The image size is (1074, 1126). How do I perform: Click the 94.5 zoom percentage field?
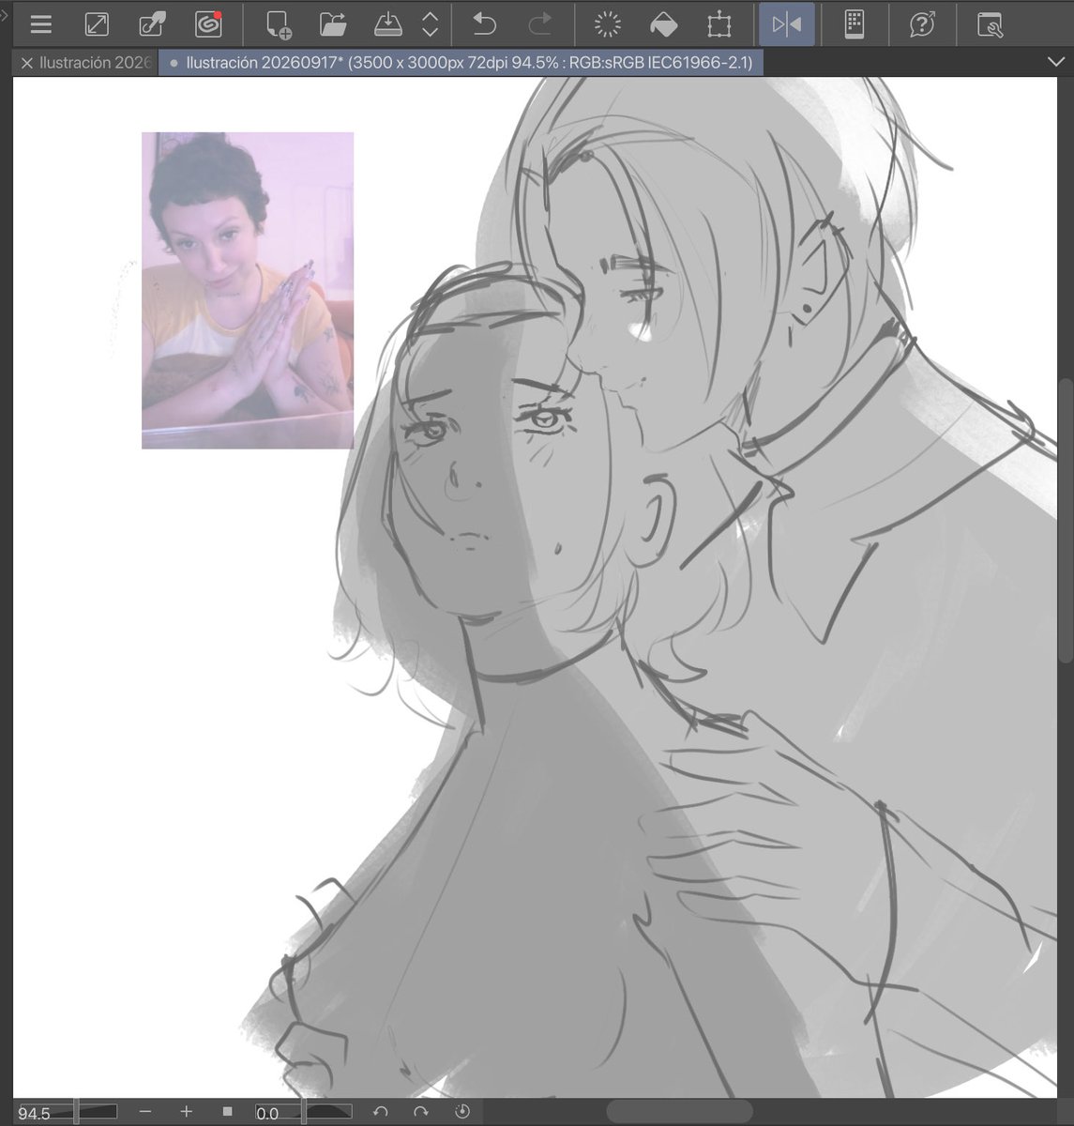(37, 1113)
